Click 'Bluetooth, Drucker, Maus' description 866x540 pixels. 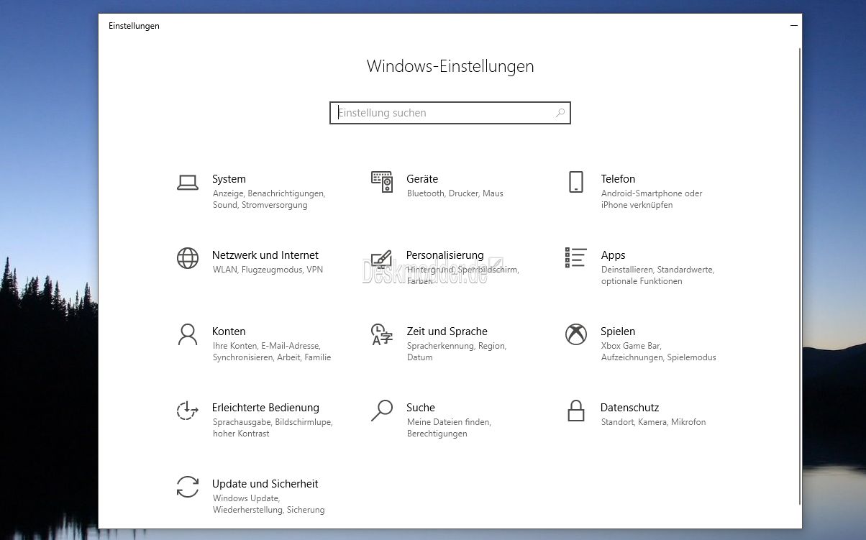455,193
